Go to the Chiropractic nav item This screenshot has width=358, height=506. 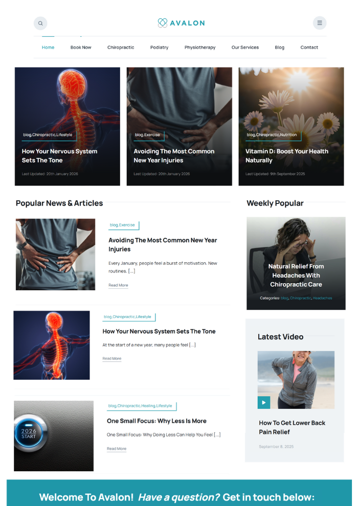121,48
